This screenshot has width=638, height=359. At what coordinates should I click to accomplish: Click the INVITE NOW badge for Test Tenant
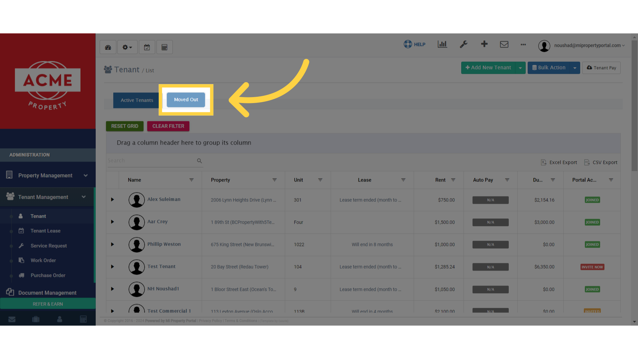pyautogui.click(x=592, y=267)
